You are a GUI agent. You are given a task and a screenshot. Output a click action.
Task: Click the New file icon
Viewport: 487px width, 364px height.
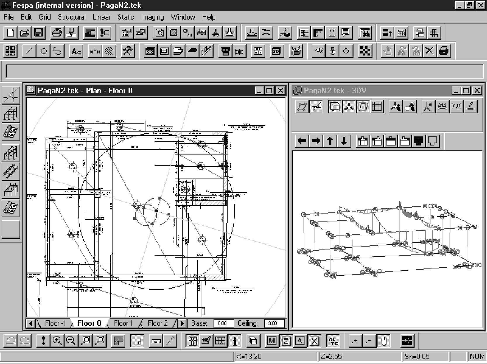(x=11, y=33)
